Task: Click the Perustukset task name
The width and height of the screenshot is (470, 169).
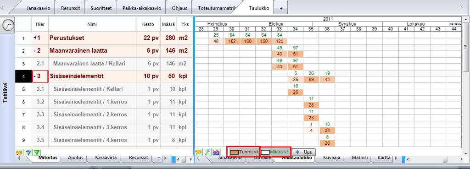Action: point(67,38)
